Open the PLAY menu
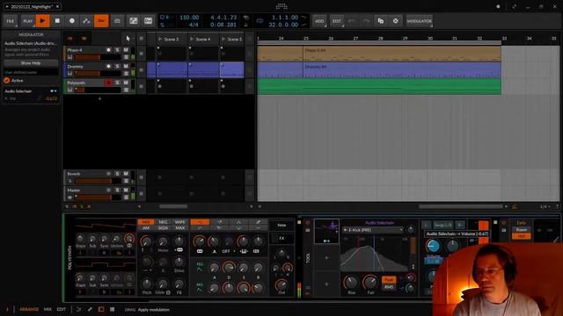The height and width of the screenshot is (316, 563). click(x=28, y=21)
